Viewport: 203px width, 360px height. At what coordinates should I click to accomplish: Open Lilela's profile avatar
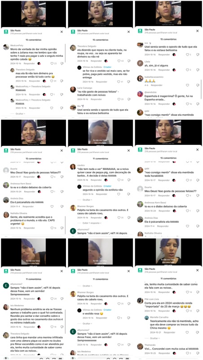point(140,63)
